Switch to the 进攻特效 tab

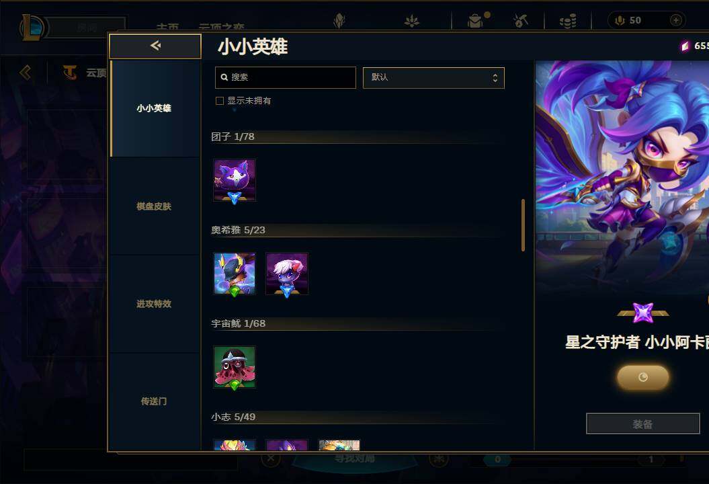(x=154, y=304)
